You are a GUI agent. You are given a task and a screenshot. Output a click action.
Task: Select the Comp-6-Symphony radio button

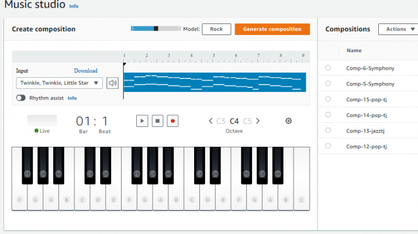pos(328,68)
